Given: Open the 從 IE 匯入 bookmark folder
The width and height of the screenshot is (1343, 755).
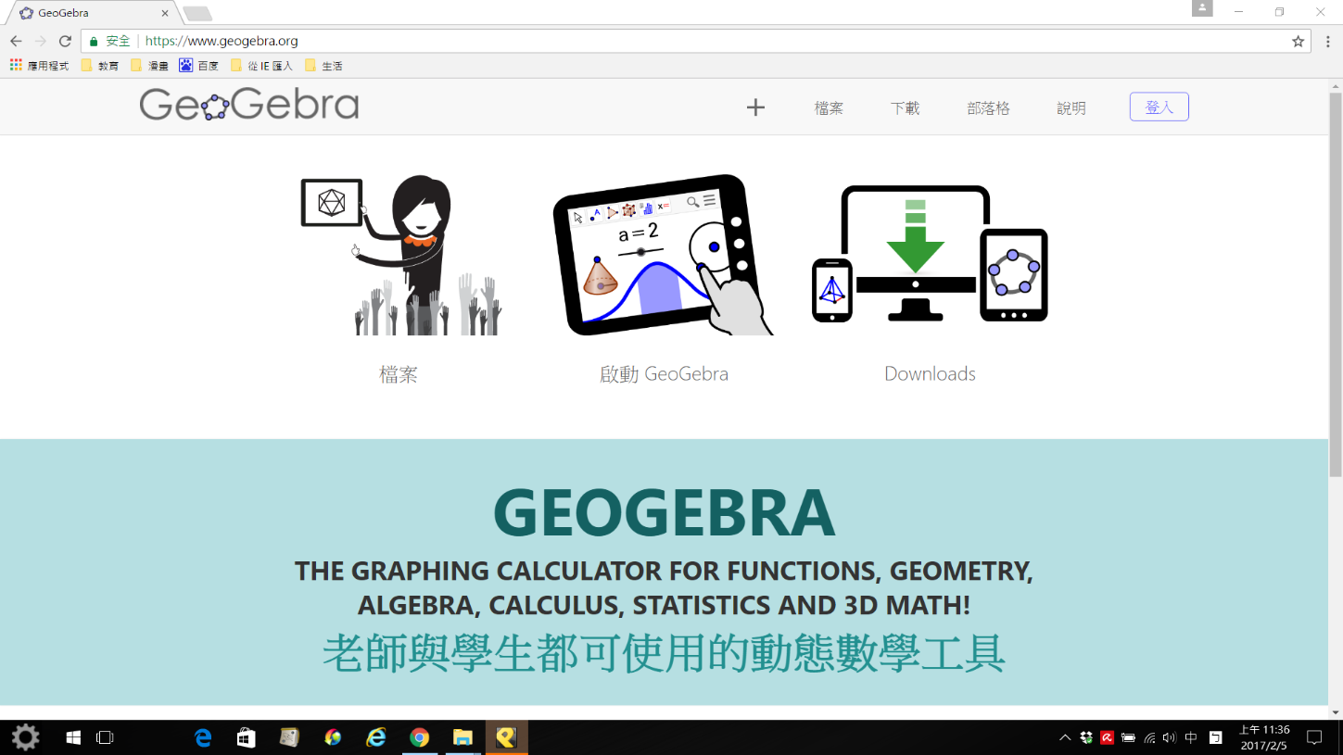Looking at the screenshot, I should click(261, 66).
